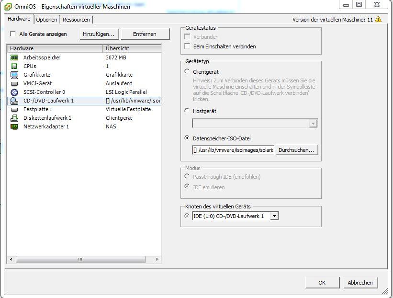393x298 pixels.
Task: Click the window resize grip corner
Action: click(x=385, y=291)
